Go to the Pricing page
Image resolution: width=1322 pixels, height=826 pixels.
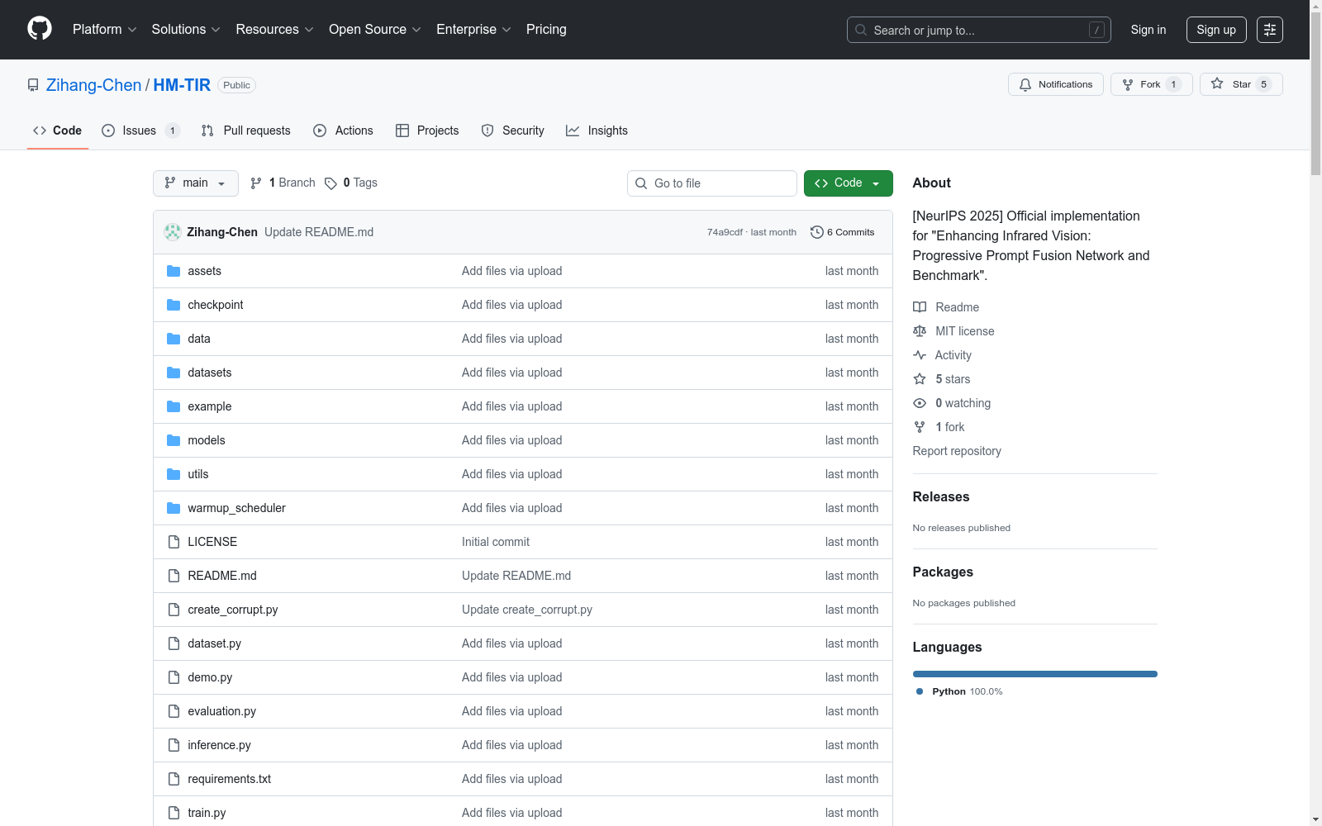point(546,30)
